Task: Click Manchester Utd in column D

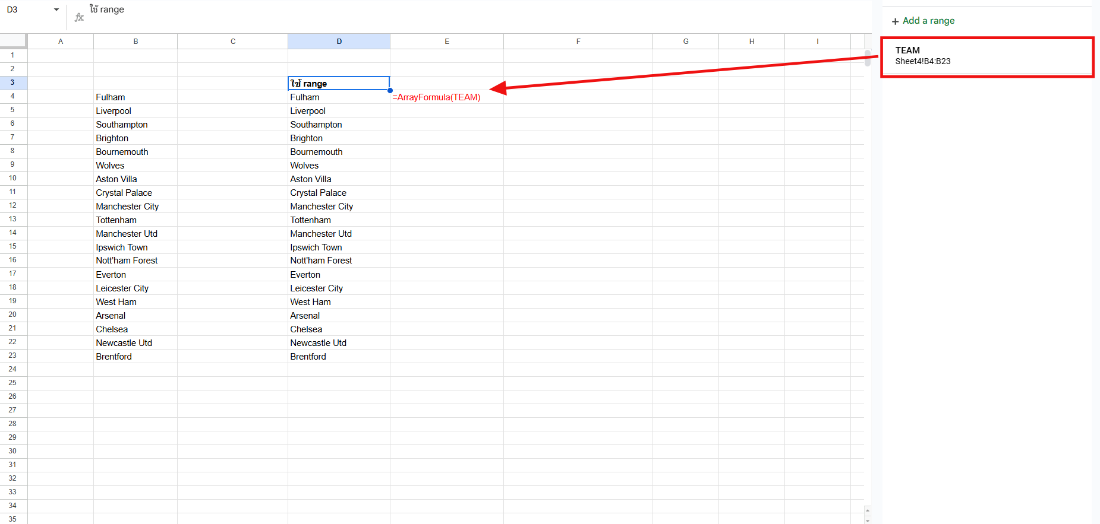Action: click(339, 234)
